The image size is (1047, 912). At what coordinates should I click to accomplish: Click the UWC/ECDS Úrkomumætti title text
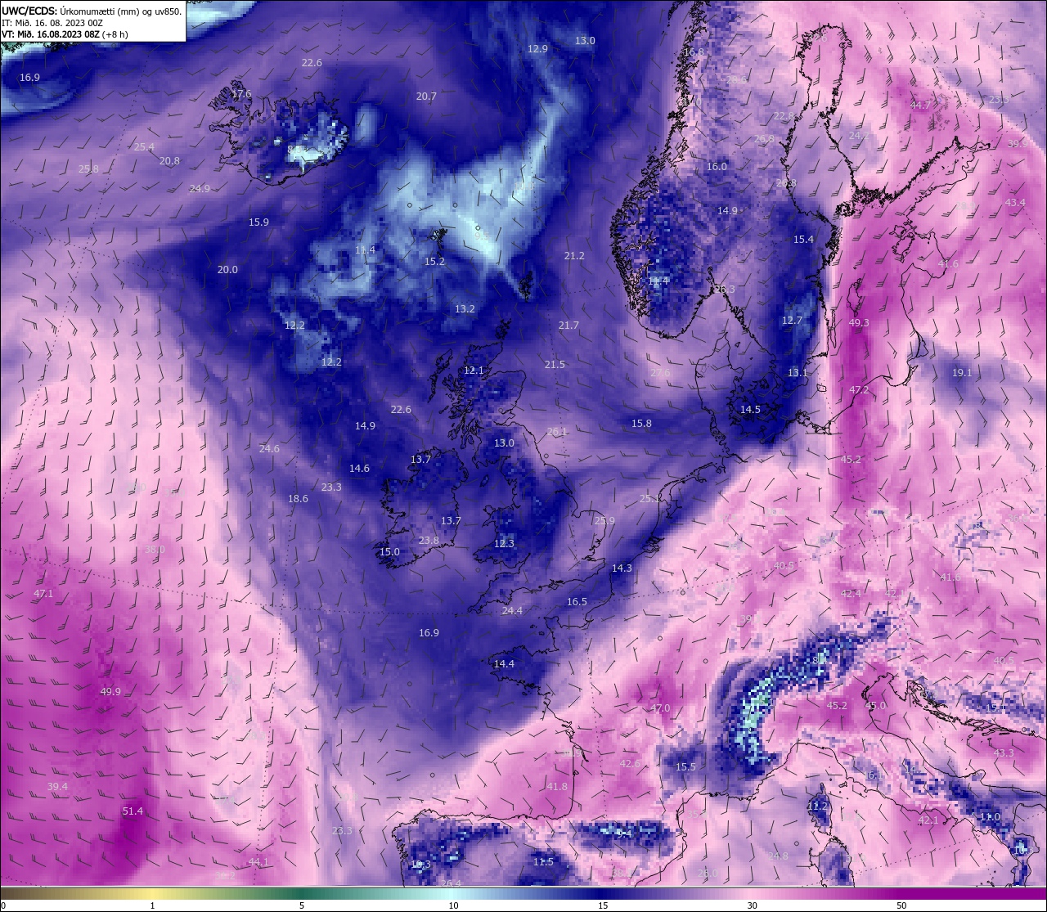[92, 11]
